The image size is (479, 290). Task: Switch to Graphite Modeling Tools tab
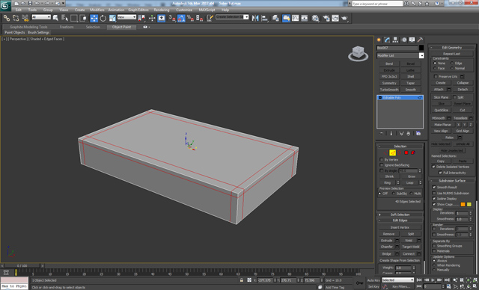click(x=28, y=27)
